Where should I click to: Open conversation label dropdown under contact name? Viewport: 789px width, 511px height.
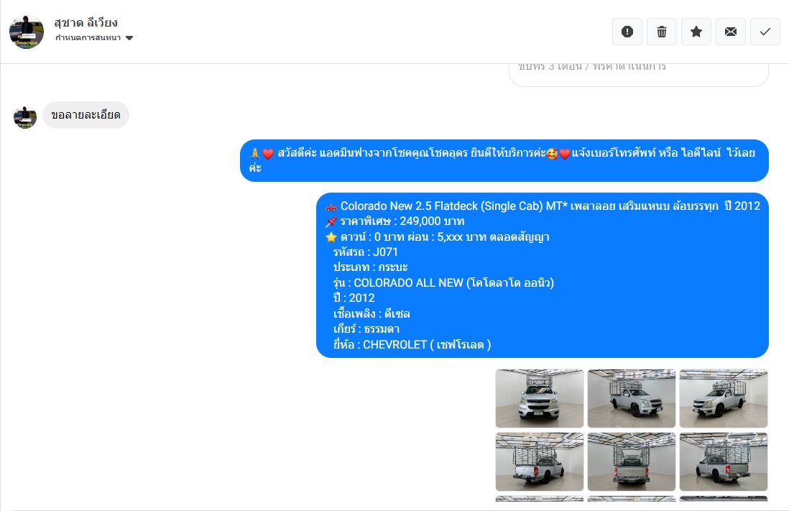94,38
